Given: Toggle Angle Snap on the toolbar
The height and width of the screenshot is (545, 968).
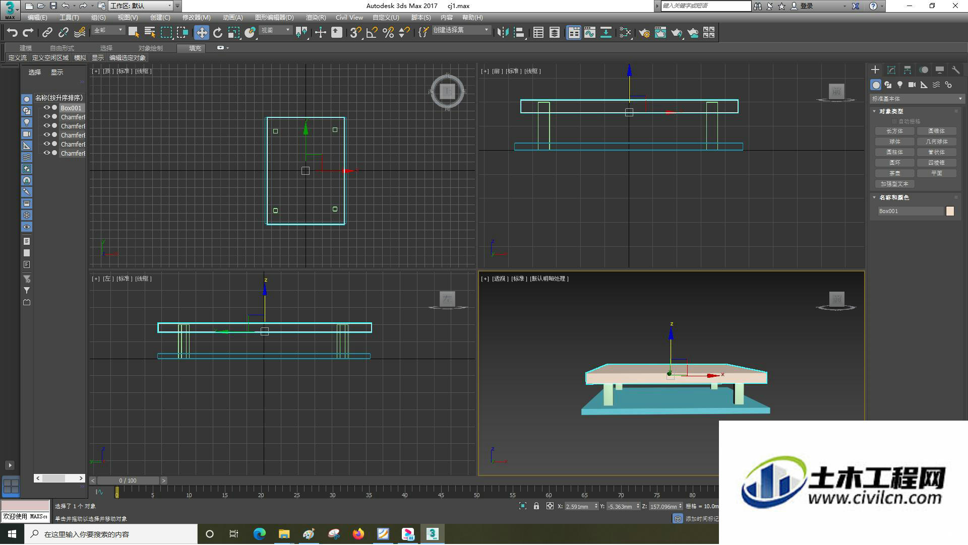Looking at the screenshot, I should [372, 33].
